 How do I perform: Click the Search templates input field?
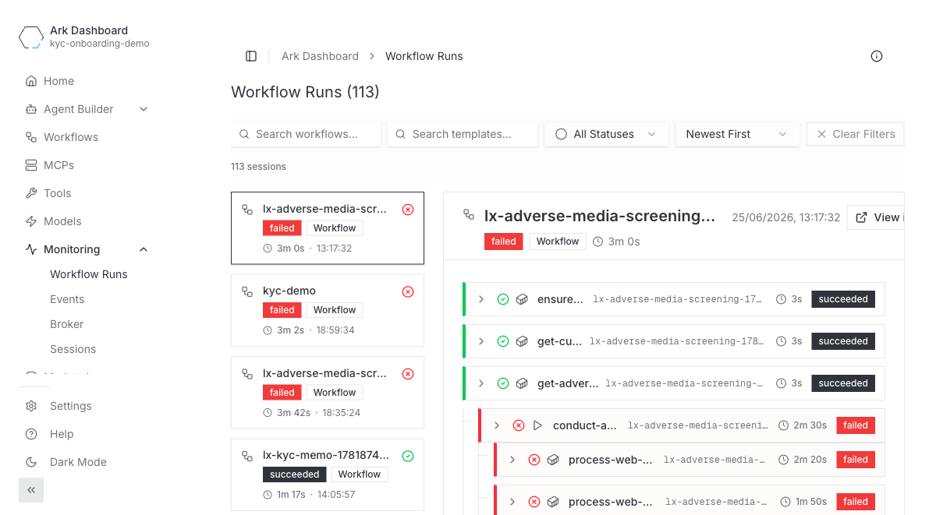pos(463,134)
